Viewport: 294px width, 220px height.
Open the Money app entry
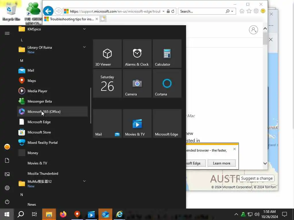coord(52,153)
